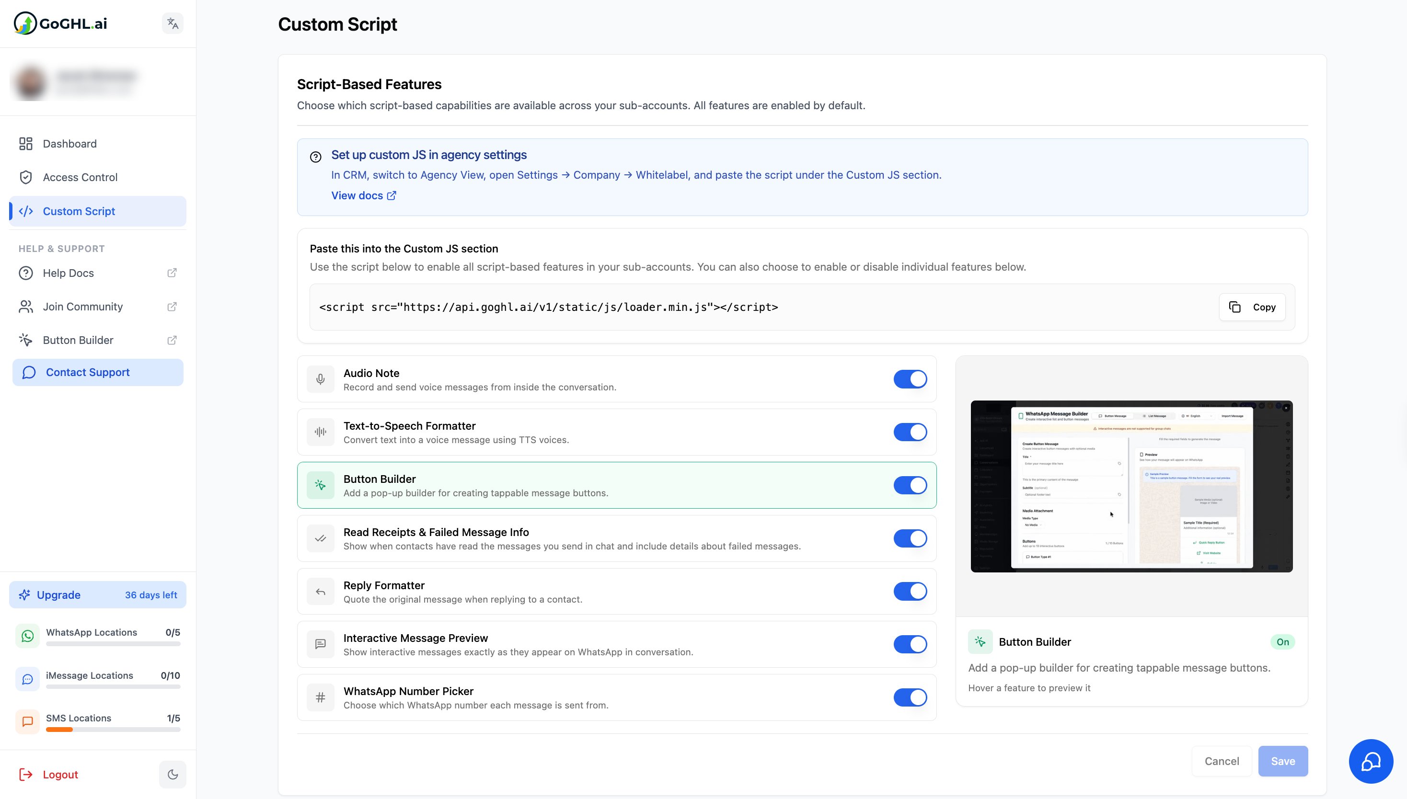Open the View docs link

(x=363, y=195)
